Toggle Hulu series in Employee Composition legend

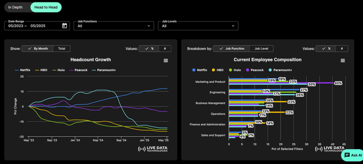(235, 70)
